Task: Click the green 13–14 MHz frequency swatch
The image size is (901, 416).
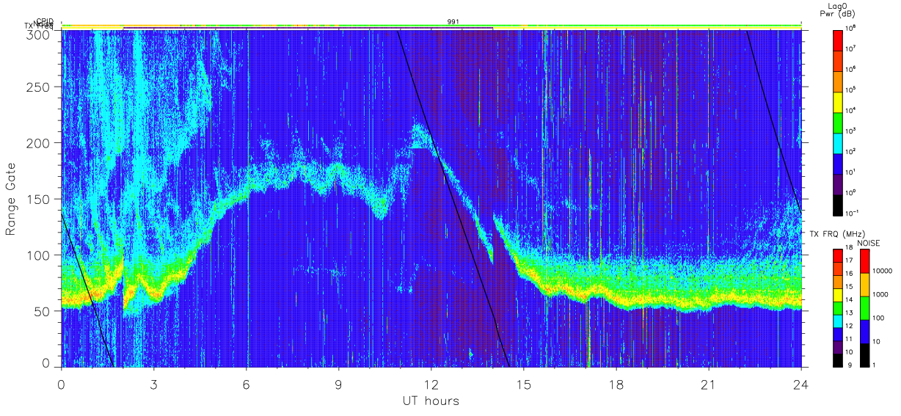Action: 839,307
